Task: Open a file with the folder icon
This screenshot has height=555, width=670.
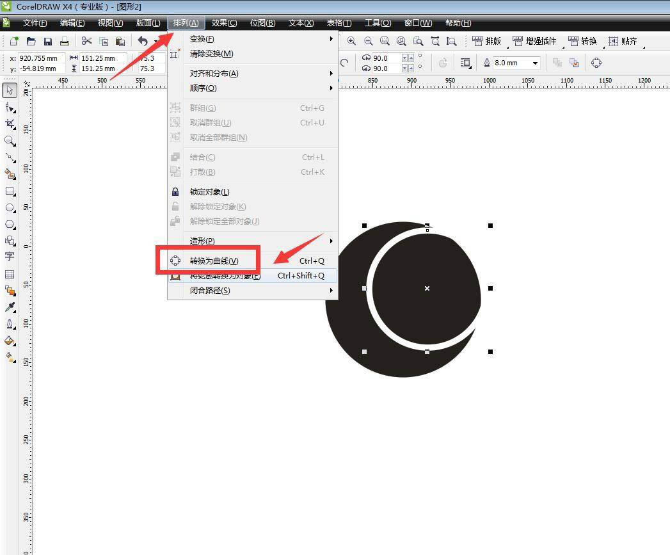Action: click(31, 41)
